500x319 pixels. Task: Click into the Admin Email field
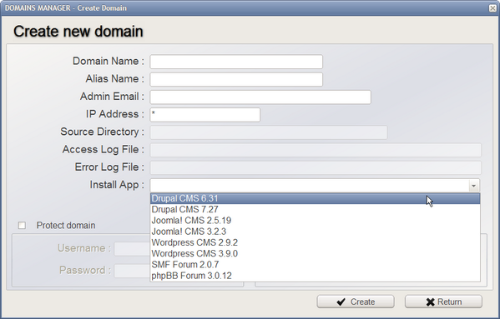coord(260,97)
